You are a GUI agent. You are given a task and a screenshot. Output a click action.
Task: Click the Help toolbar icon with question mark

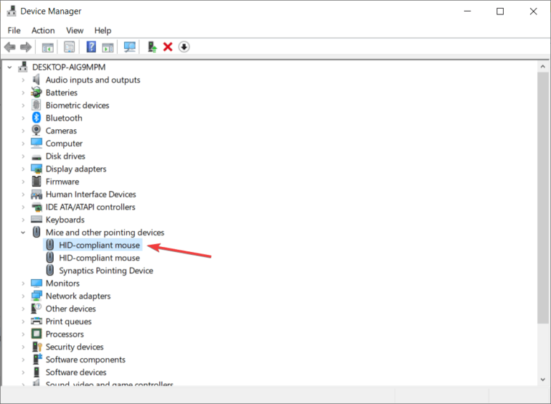click(x=91, y=47)
